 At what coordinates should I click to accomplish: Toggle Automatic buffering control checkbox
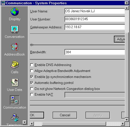tap(32, 83)
